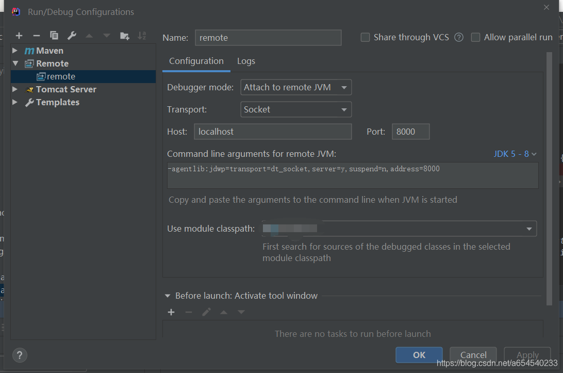
Task: Click the Templates wrench icon in tree
Action: coord(29,103)
